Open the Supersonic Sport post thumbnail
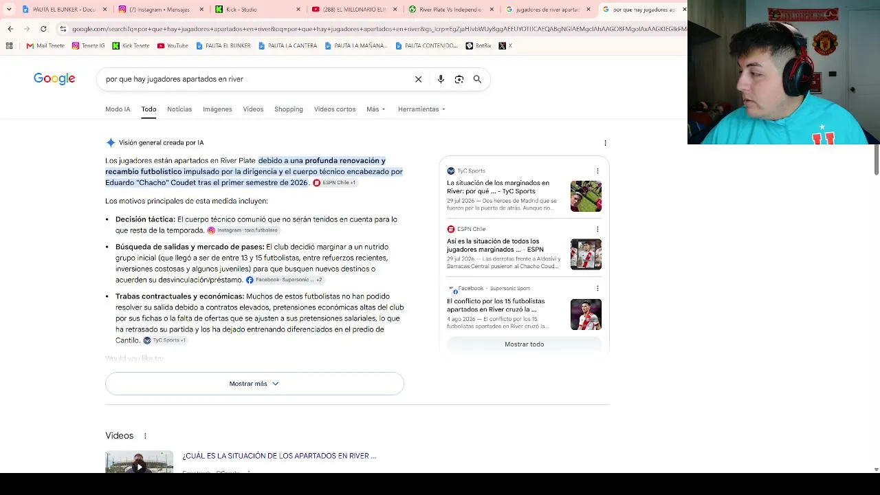This screenshot has width=880, height=495. 586,314
